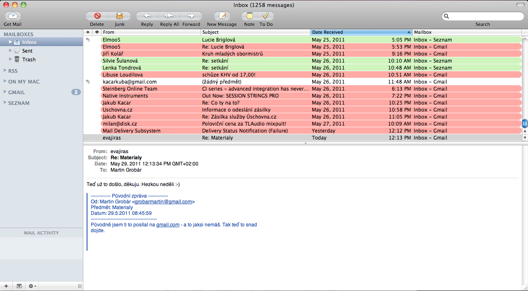Select the Trash mailbox
This screenshot has height=291, width=528.
(x=28, y=59)
